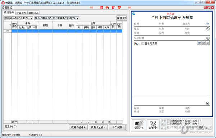Screen dimensions: 216x138
Task: Click the font icon beside 日编号
Action: 208,24
